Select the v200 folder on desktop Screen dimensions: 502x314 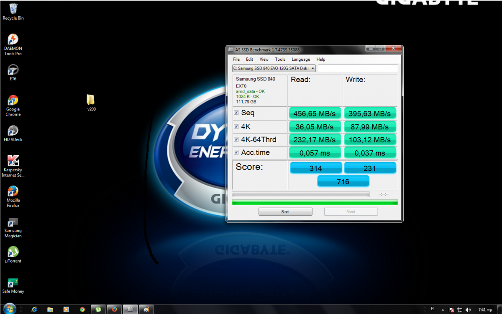[91, 103]
